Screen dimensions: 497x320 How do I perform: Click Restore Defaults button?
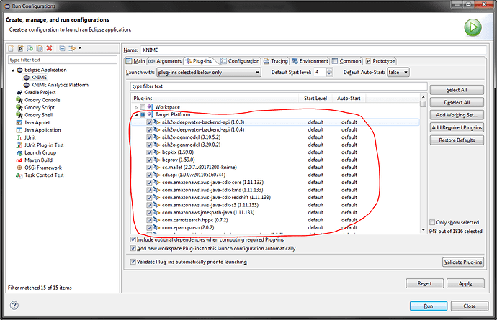pyautogui.click(x=457, y=140)
